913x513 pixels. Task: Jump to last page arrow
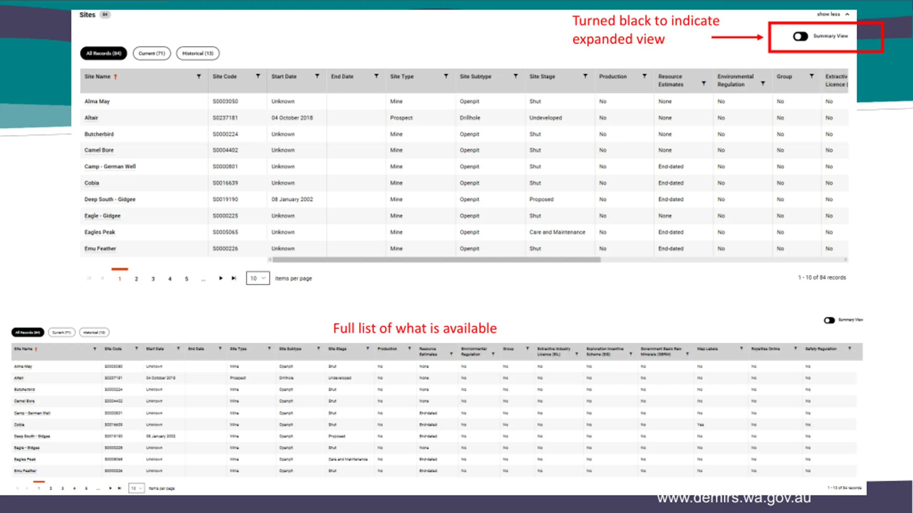tap(234, 278)
